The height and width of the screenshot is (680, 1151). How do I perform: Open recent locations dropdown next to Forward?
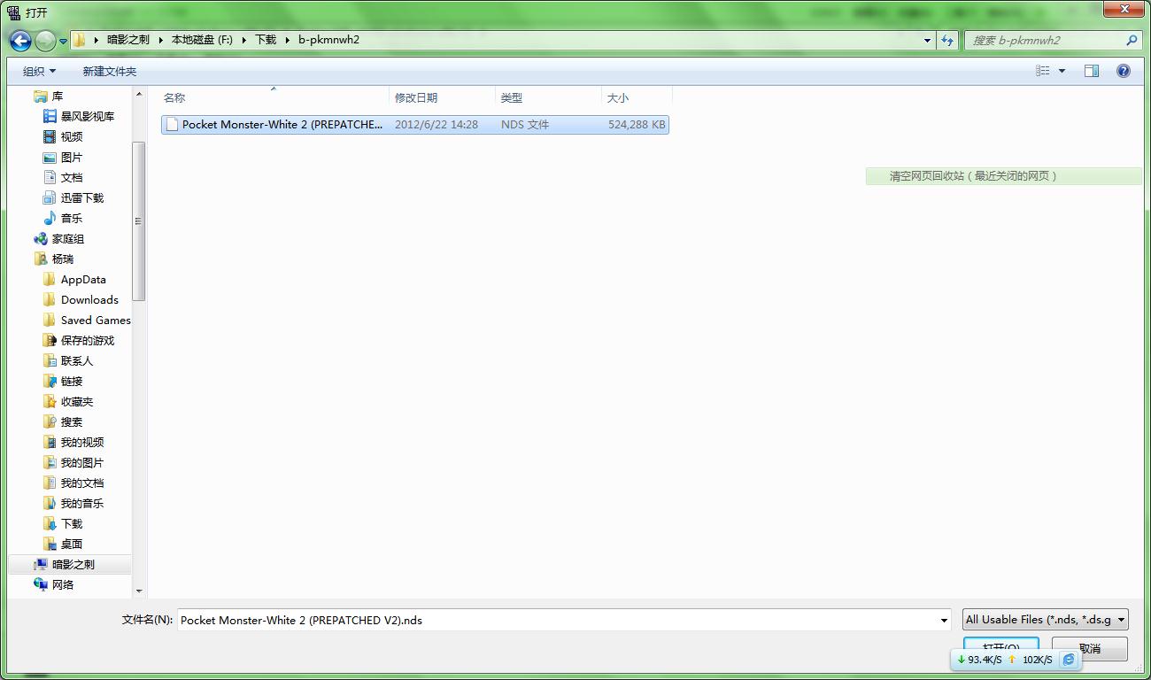pos(63,41)
